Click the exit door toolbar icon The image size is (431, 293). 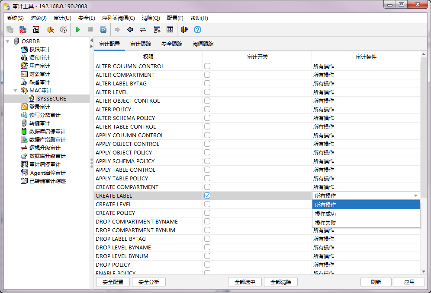pos(184,30)
